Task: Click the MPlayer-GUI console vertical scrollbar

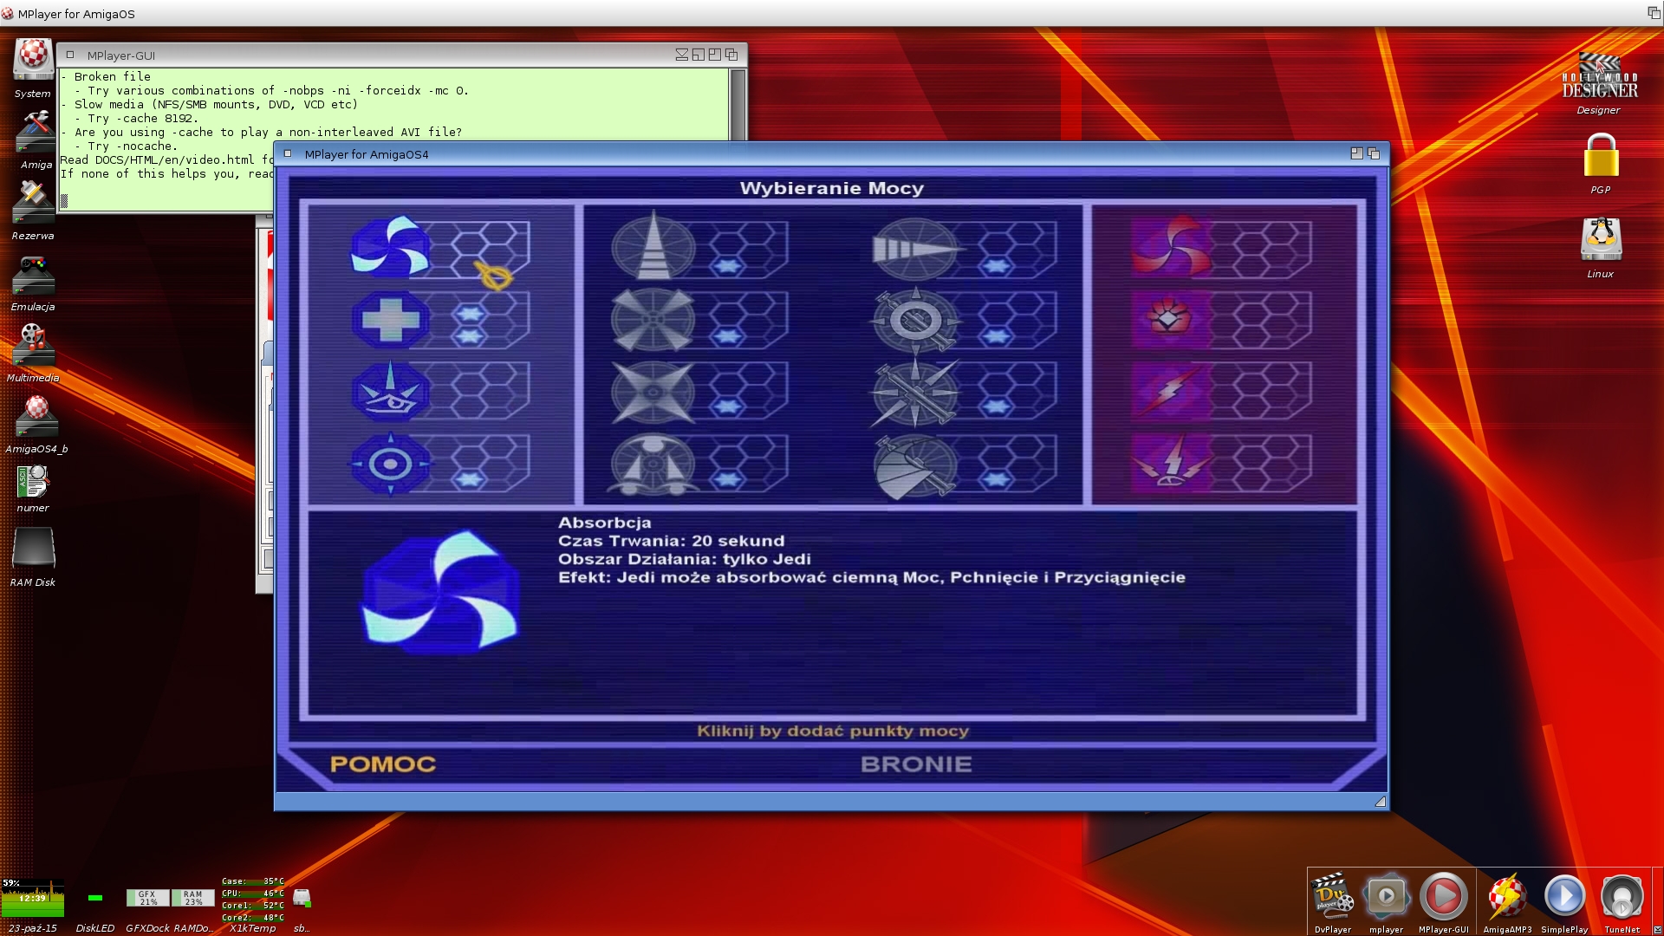Action: coord(738,104)
